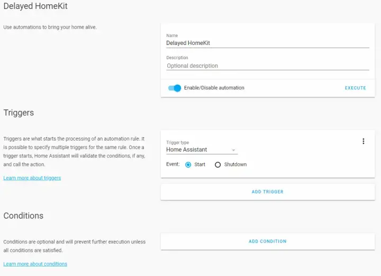Open the trigger's three-dot options menu
Screen dimensions: 381x276
[x=363, y=141]
